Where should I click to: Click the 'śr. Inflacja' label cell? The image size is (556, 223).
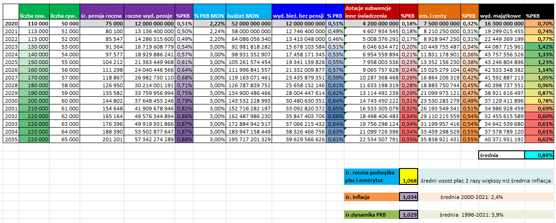[x=372, y=197]
